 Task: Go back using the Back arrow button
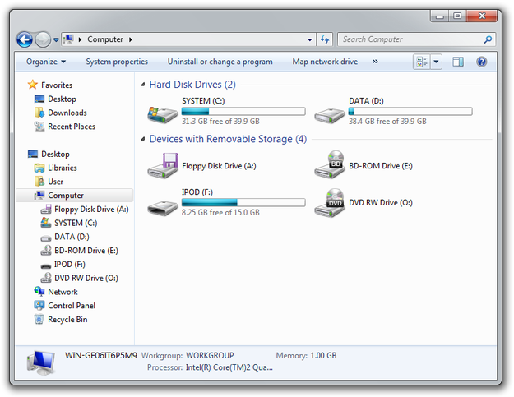[x=25, y=39]
